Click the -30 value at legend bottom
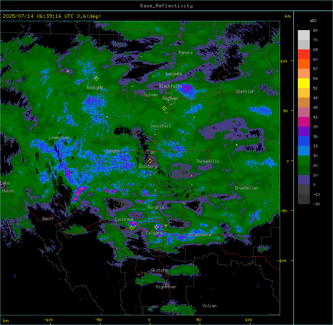333x325 pixels. (x=316, y=204)
